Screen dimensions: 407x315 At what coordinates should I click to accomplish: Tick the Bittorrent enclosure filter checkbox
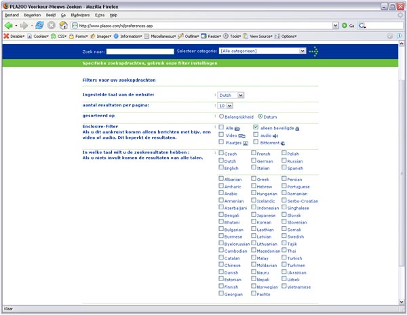(x=256, y=143)
